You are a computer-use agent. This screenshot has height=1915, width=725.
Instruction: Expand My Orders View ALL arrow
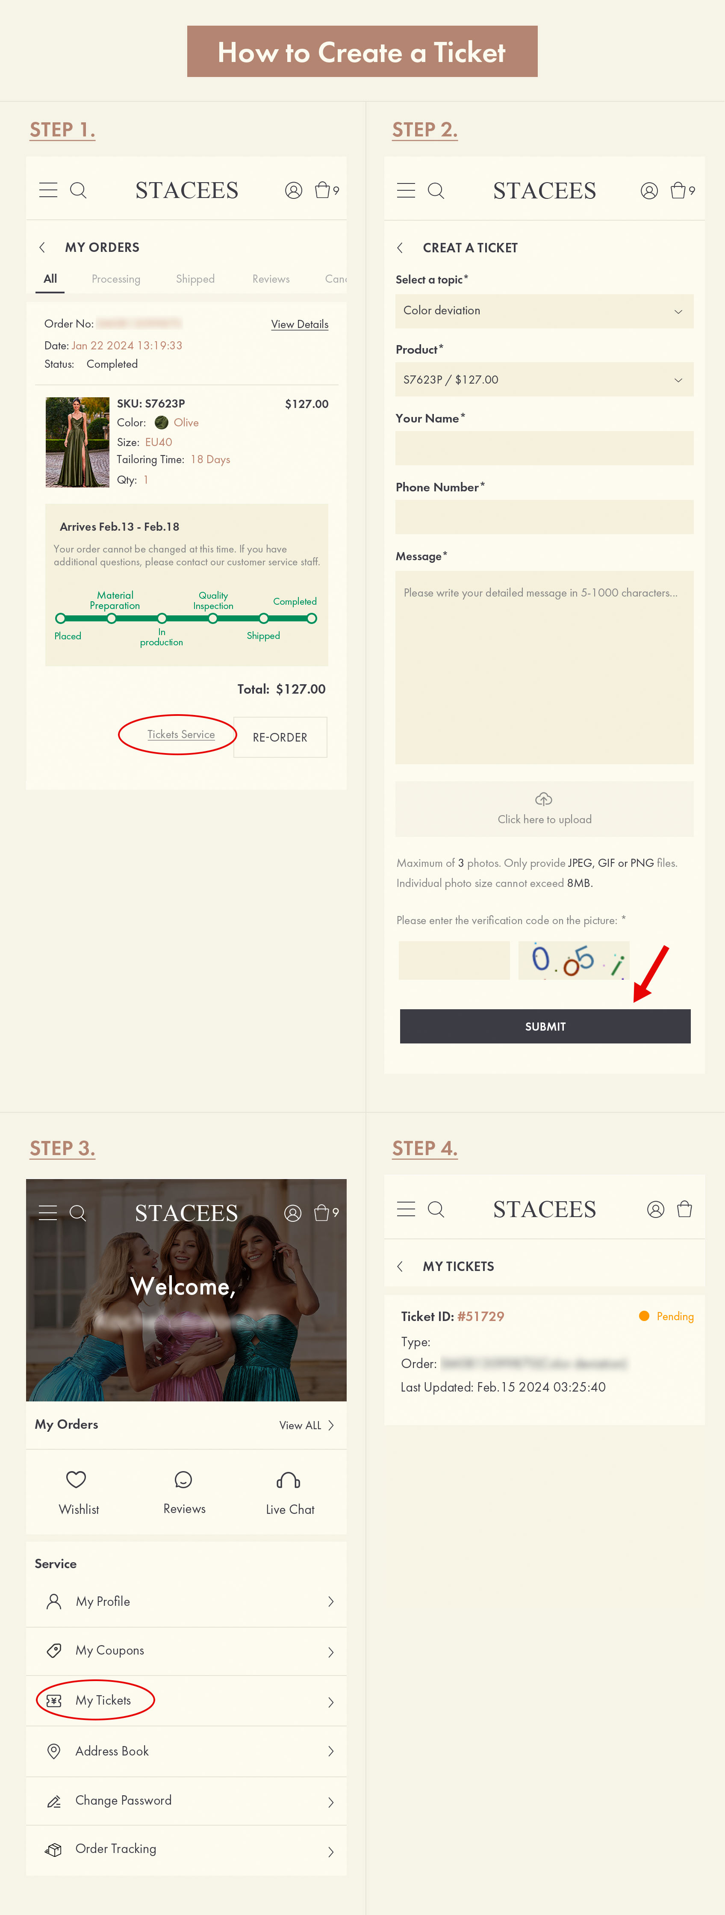(330, 1425)
